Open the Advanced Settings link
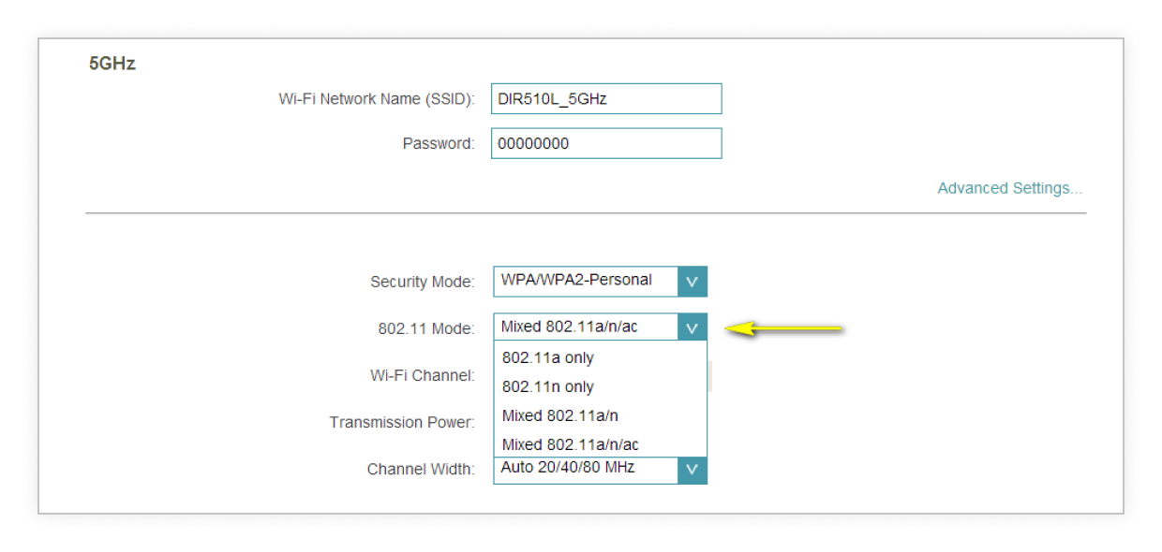 (x=1009, y=188)
